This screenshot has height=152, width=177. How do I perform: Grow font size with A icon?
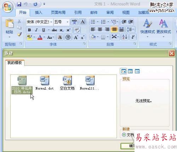76,37
